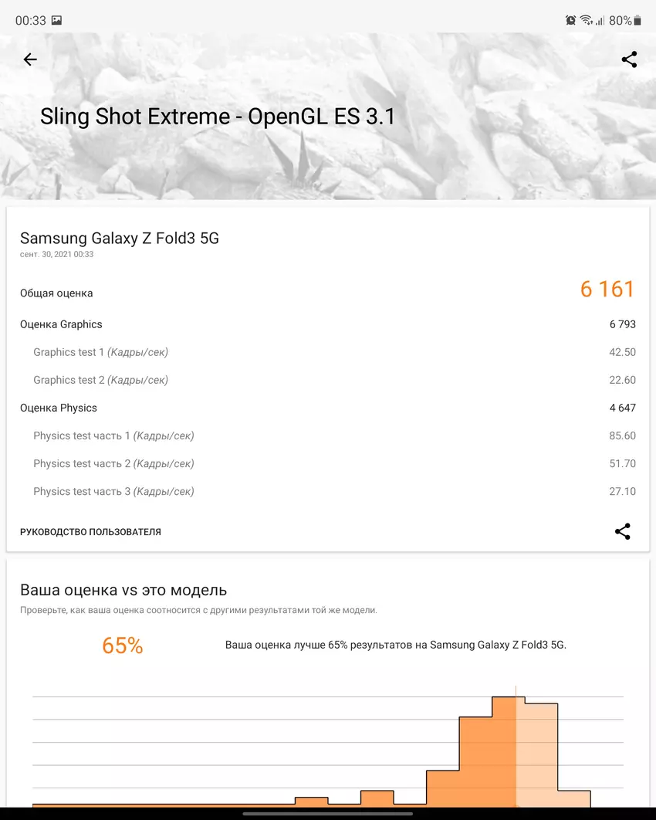Tap the share icon in the results card
The height and width of the screenshot is (820, 656).
[622, 531]
